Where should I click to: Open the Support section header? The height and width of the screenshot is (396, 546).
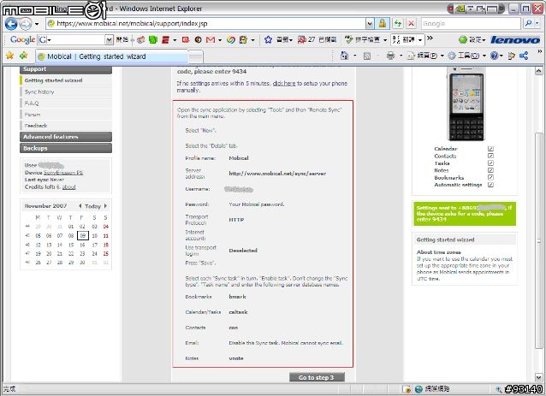[x=66, y=69]
